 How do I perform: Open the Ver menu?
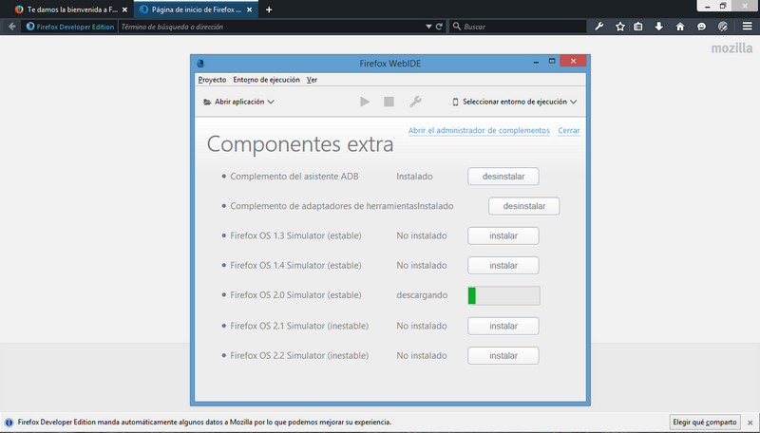coord(312,80)
